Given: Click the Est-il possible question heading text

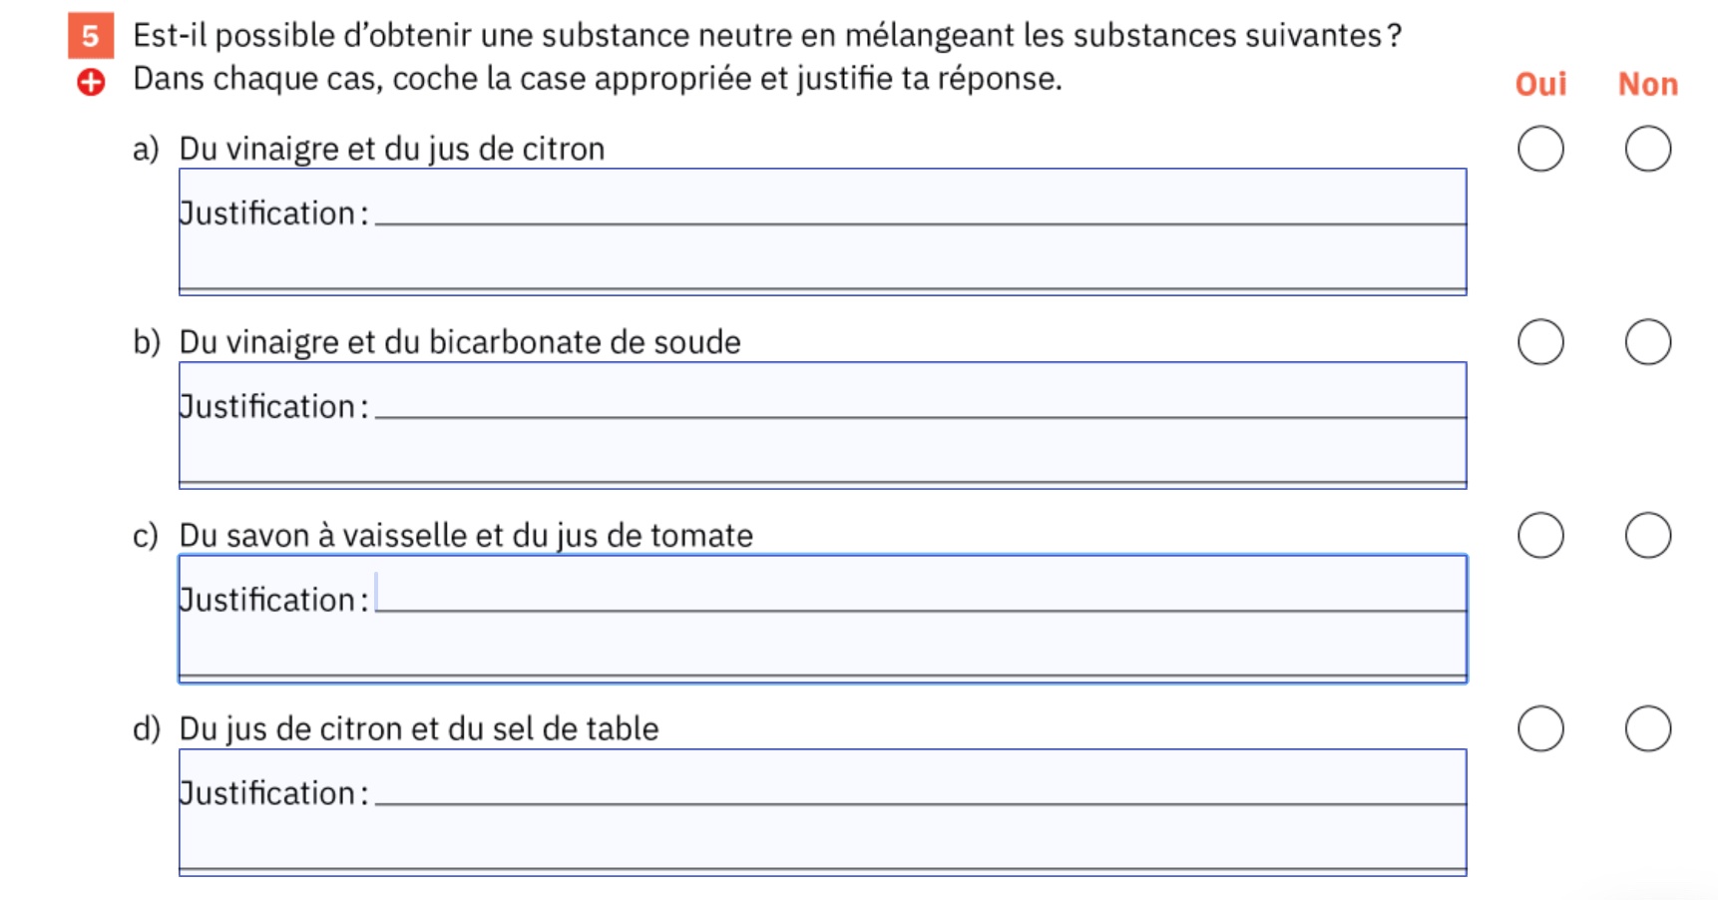Looking at the screenshot, I should 766,36.
